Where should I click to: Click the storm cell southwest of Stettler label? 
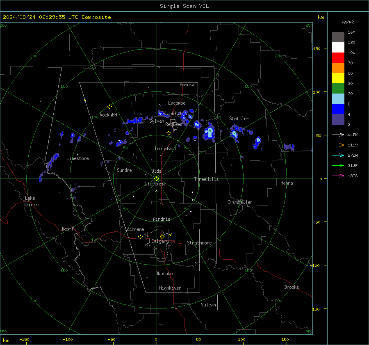tap(235, 133)
